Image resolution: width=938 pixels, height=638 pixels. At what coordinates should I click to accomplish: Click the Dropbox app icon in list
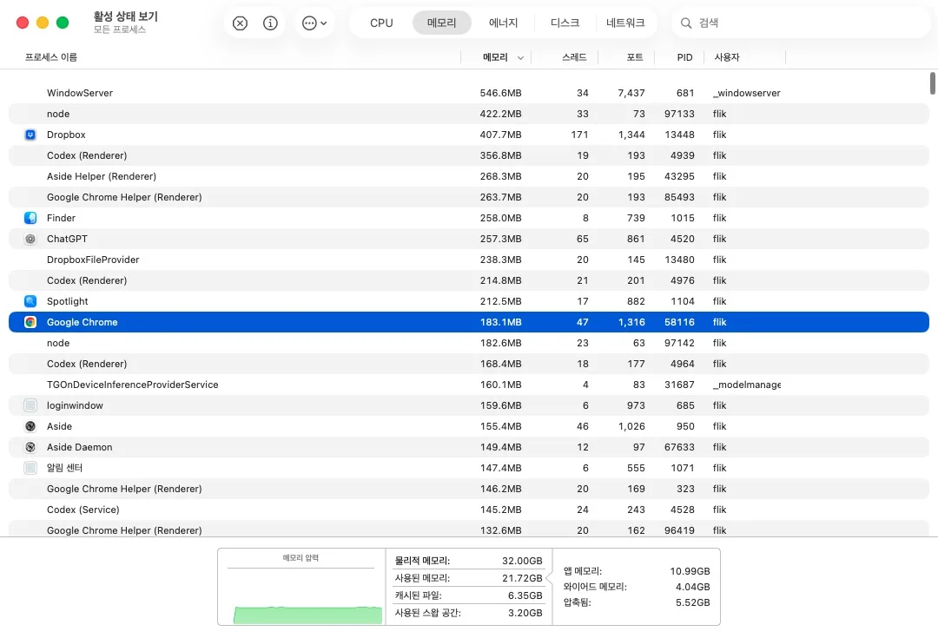30,135
